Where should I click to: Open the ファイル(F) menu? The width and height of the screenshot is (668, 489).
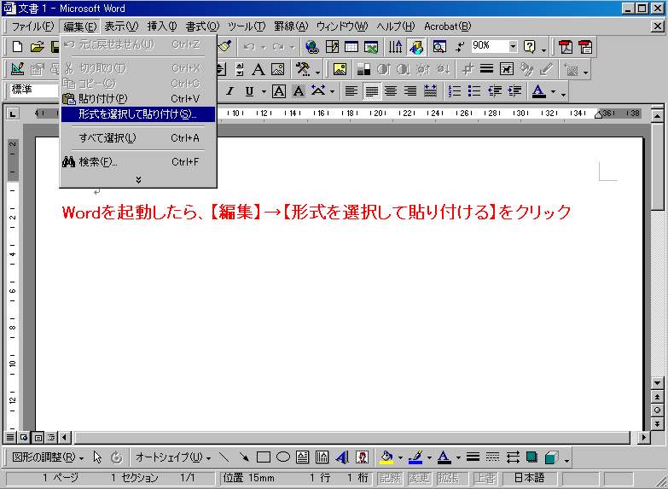coord(32,26)
